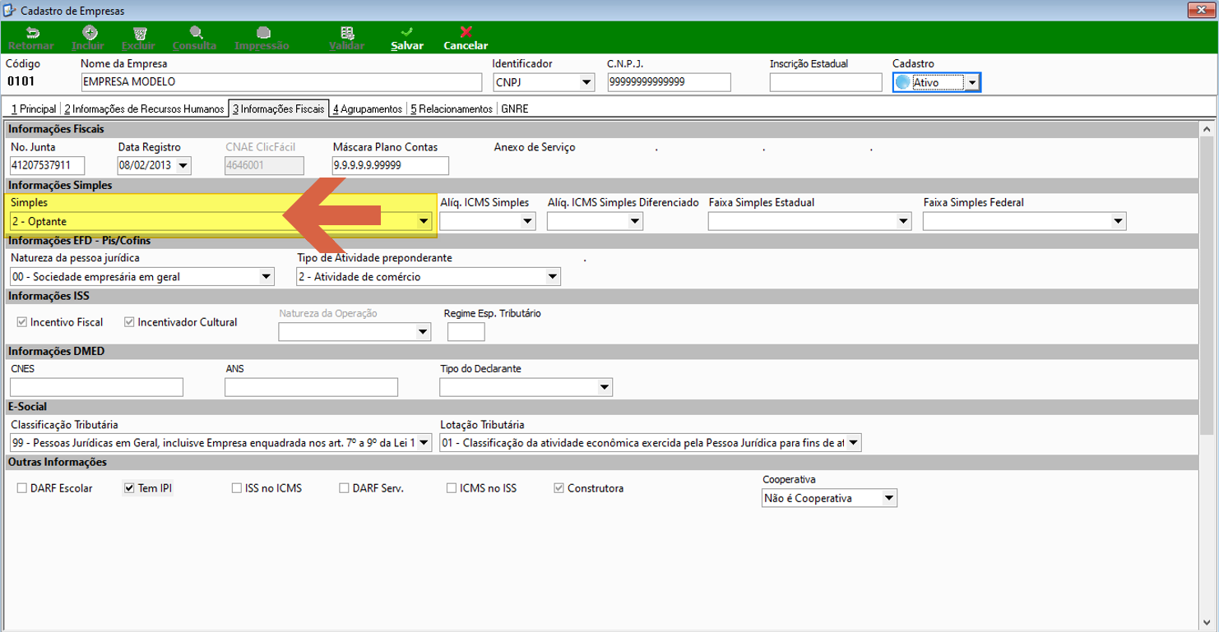Close the Cadastro de Empresas window
This screenshot has width=1219, height=632.
click(1203, 10)
